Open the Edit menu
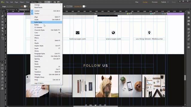191x107 pixels. (x=11, y=2)
